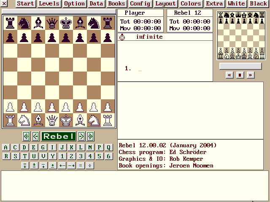The width and height of the screenshot is (270, 202).
Task: Open the Levels menu
Action: [49, 4]
